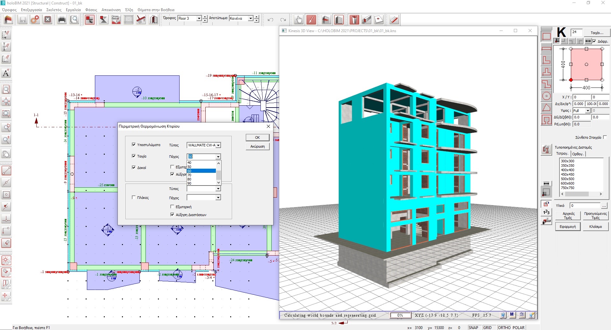Viewport: 611px width, 330px height.
Task: Click the circular column section icon
Action: [x=546, y=96]
